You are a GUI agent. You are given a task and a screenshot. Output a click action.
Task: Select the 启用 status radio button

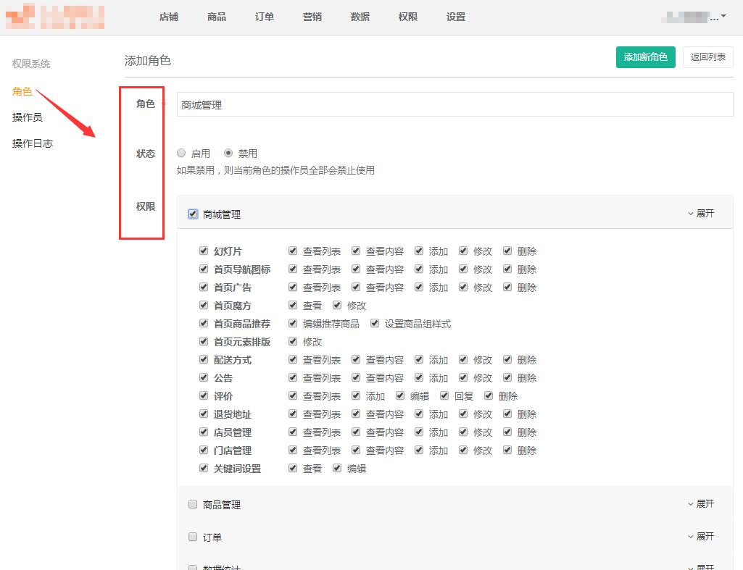pos(181,154)
